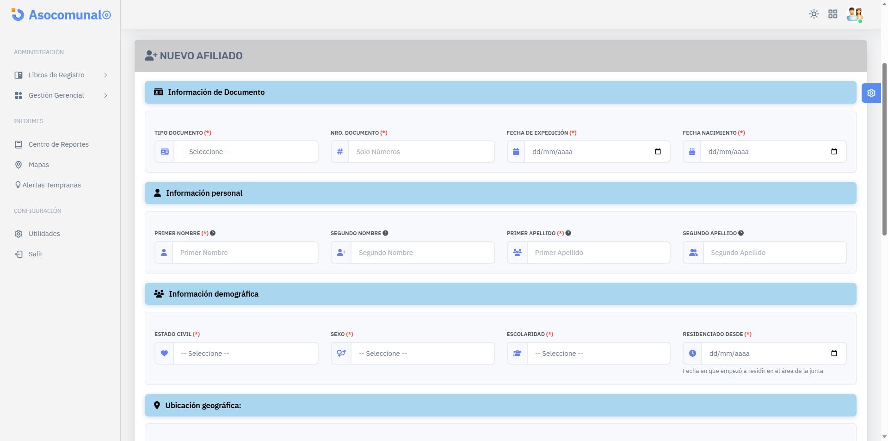Image resolution: width=888 pixels, height=441 pixels.
Task: Click the user avatar in top bar
Action: [854, 14]
